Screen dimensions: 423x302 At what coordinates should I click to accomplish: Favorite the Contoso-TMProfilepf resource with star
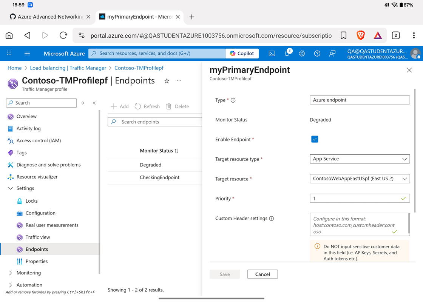pyautogui.click(x=167, y=81)
